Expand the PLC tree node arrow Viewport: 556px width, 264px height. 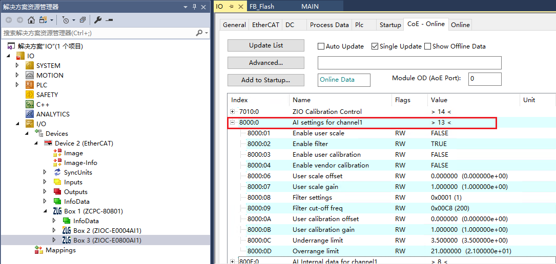17,85
